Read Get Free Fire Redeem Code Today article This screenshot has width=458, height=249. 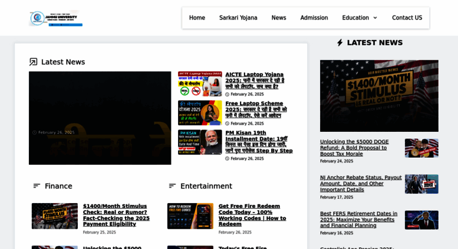pos(252,215)
